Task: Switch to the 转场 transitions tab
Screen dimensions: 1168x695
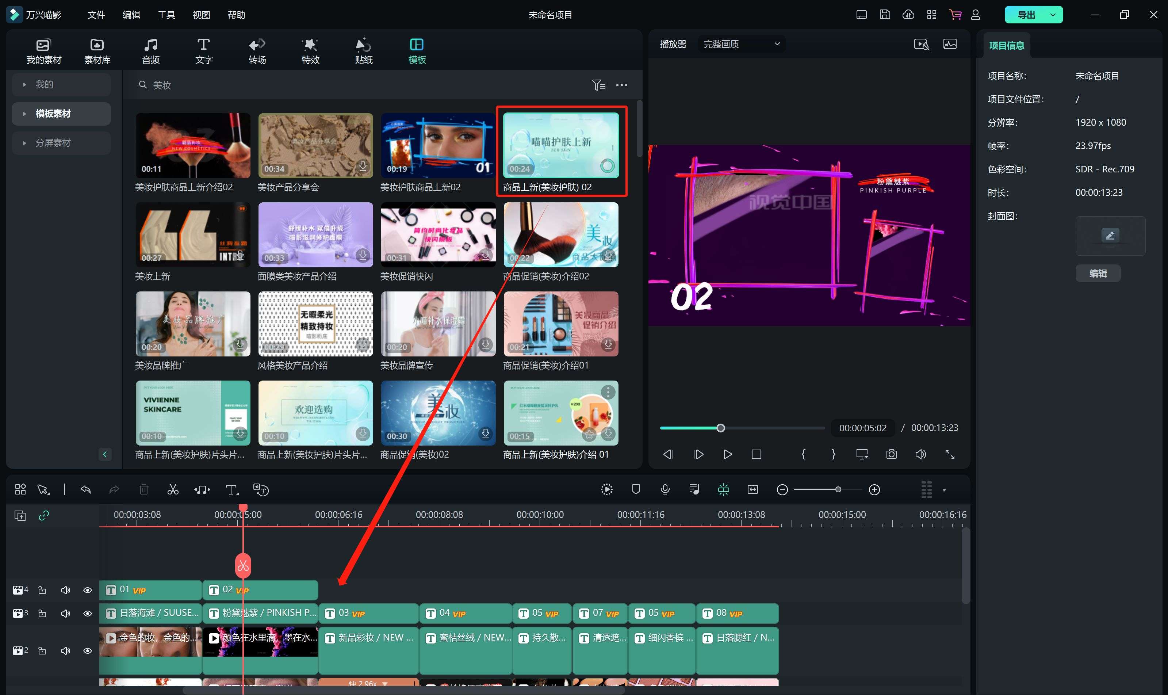Action: pos(257,51)
